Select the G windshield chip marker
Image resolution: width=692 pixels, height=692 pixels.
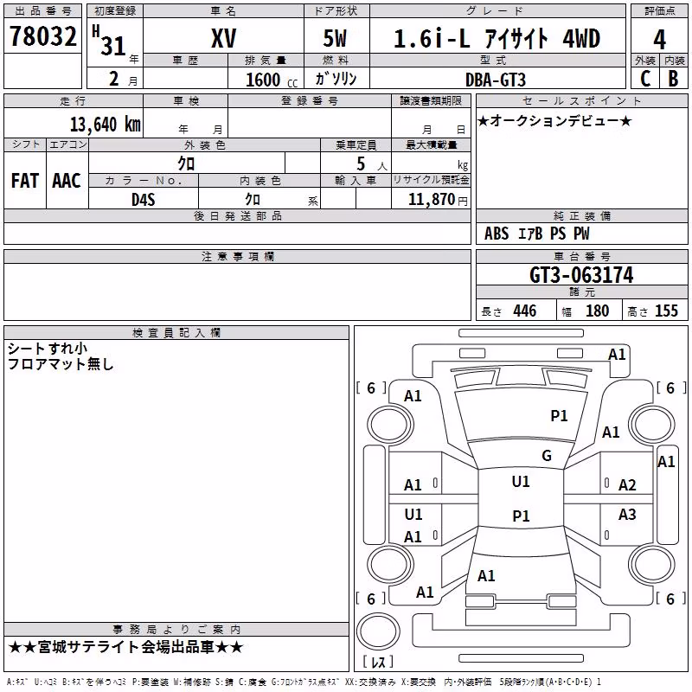pos(547,456)
